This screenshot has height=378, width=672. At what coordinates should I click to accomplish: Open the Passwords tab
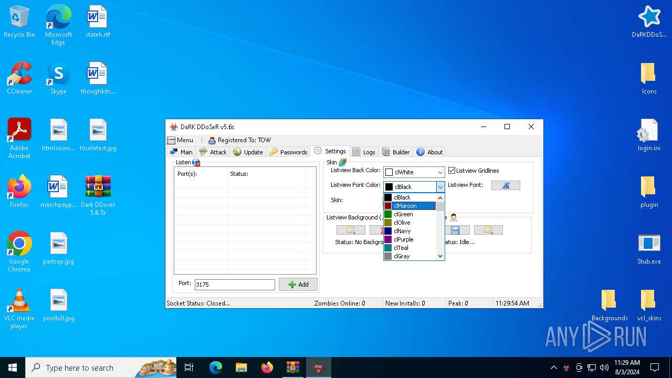[x=288, y=152]
